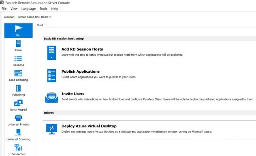Expand the Berson Cloud RAS Demo location dropdown
Viewport: 256px width, 156px height.
(34, 17)
